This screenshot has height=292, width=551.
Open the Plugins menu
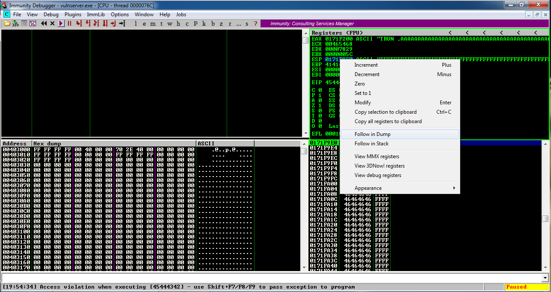[73, 15]
